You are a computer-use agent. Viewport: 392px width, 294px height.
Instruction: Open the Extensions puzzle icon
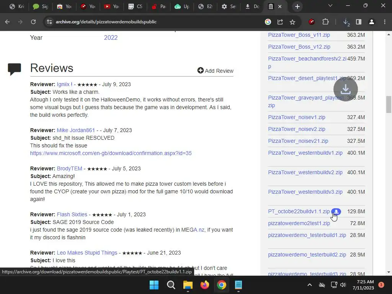click(325, 22)
